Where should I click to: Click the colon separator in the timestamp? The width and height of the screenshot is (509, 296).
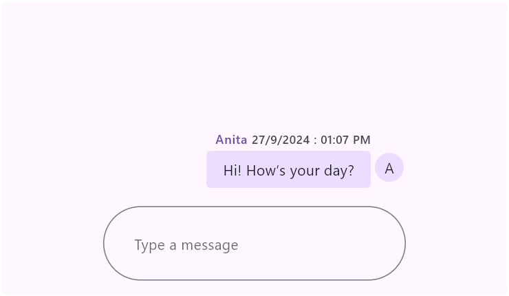pos(315,140)
